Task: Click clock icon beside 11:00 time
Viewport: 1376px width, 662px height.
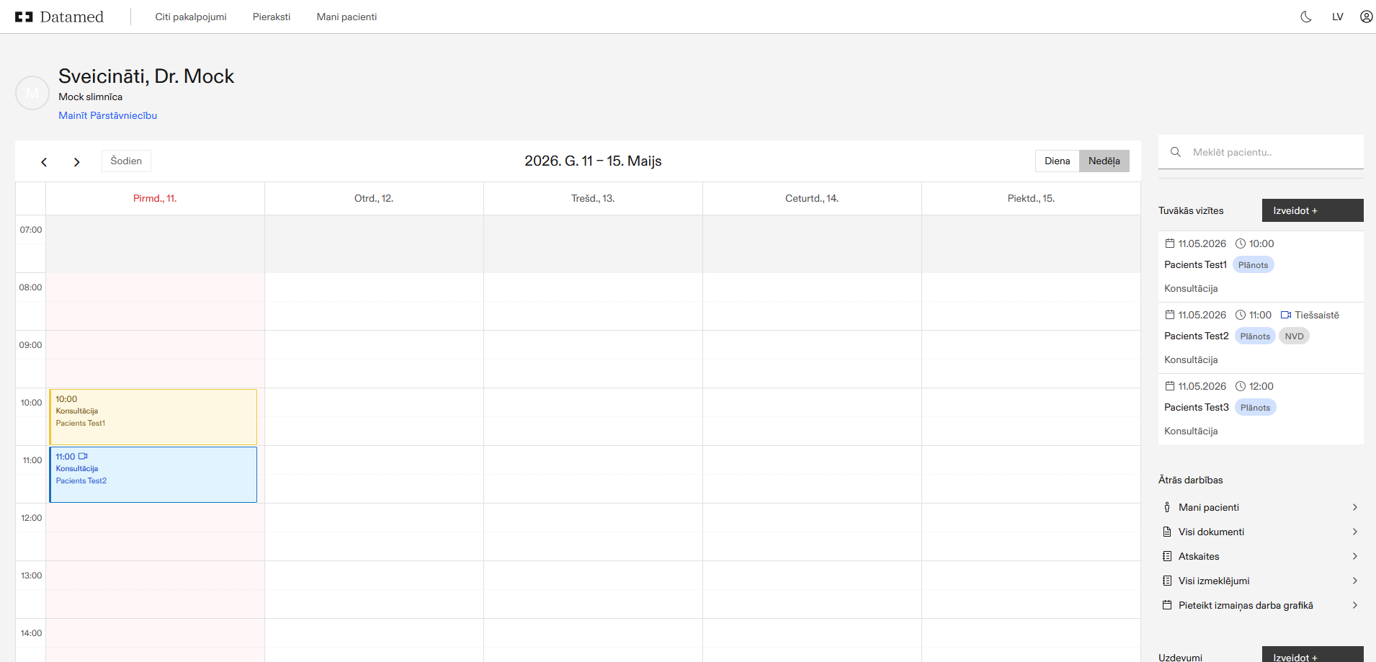Action: pos(1241,315)
